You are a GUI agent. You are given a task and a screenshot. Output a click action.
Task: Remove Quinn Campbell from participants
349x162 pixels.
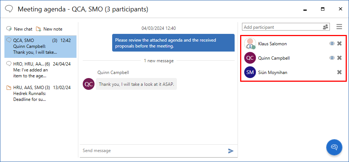pos(339,58)
